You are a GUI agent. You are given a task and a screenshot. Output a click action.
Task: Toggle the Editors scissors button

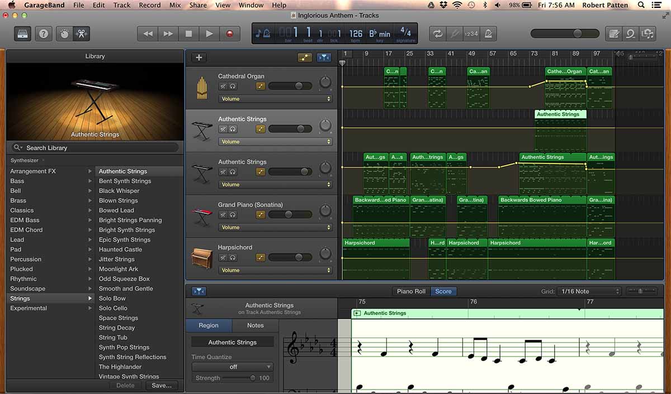pyautogui.click(x=81, y=33)
